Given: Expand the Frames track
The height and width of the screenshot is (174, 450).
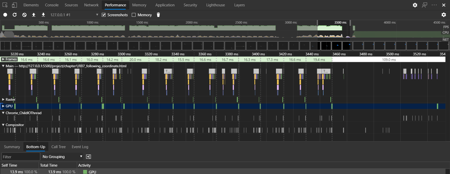Looking at the screenshot, I should pos(3,59).
